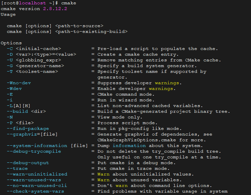Click the --warn-uninitialized option
251x195 pixels.
(37, 174)
